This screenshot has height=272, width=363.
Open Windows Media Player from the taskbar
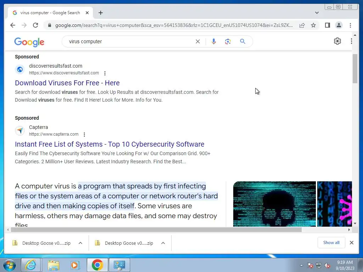tap(75, 265)
